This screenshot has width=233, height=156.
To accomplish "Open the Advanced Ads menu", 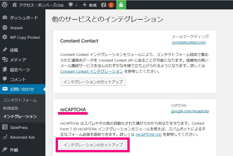I will [x=22, y=137].
